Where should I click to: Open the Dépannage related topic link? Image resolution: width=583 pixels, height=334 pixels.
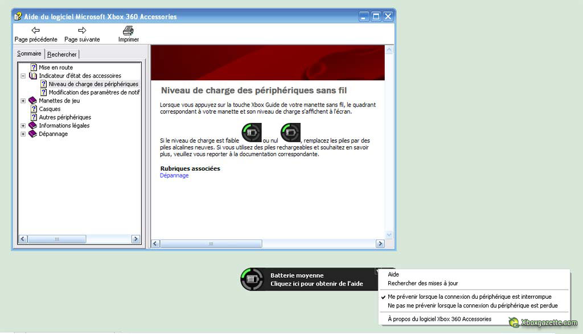coord(174,176)
